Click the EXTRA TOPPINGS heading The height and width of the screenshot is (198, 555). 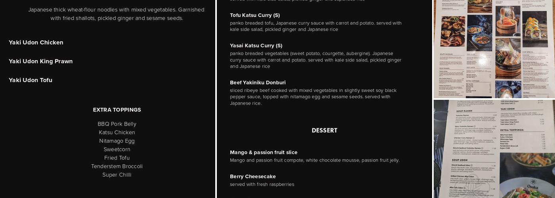(x=117, y=110)
